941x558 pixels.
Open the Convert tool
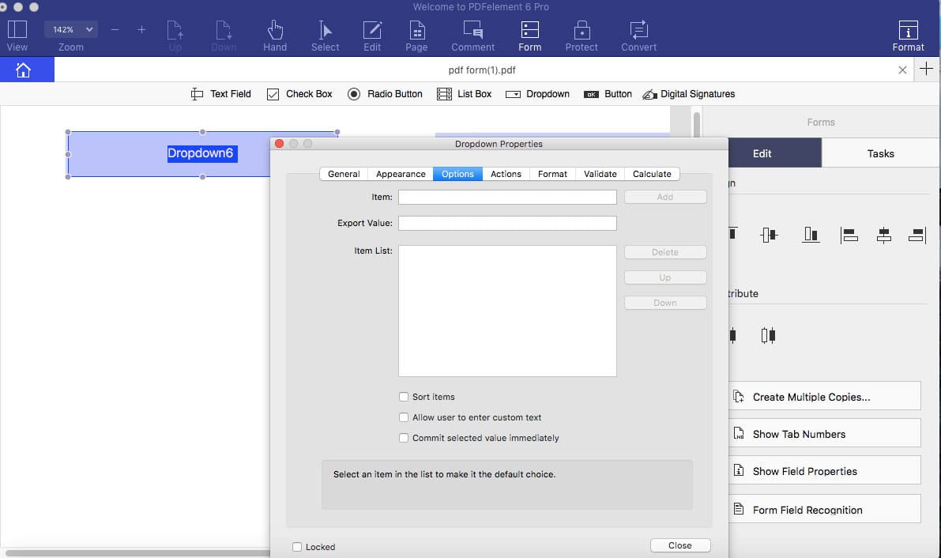pyautogui.click(x=638, y=31)
